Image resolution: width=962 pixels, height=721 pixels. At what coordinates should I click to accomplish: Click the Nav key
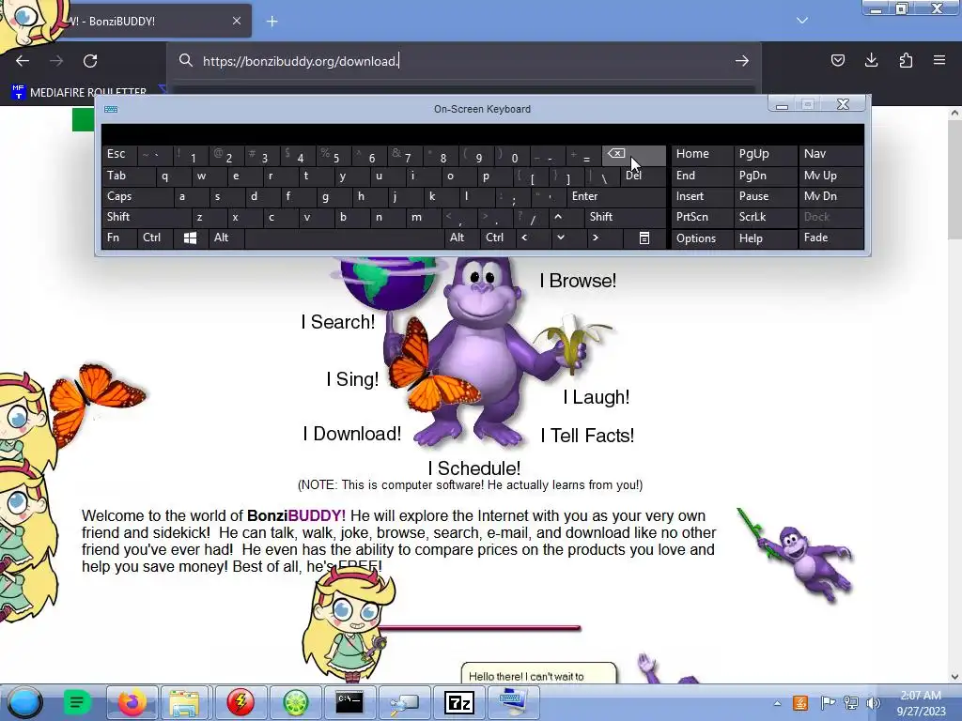pos(830,155)
